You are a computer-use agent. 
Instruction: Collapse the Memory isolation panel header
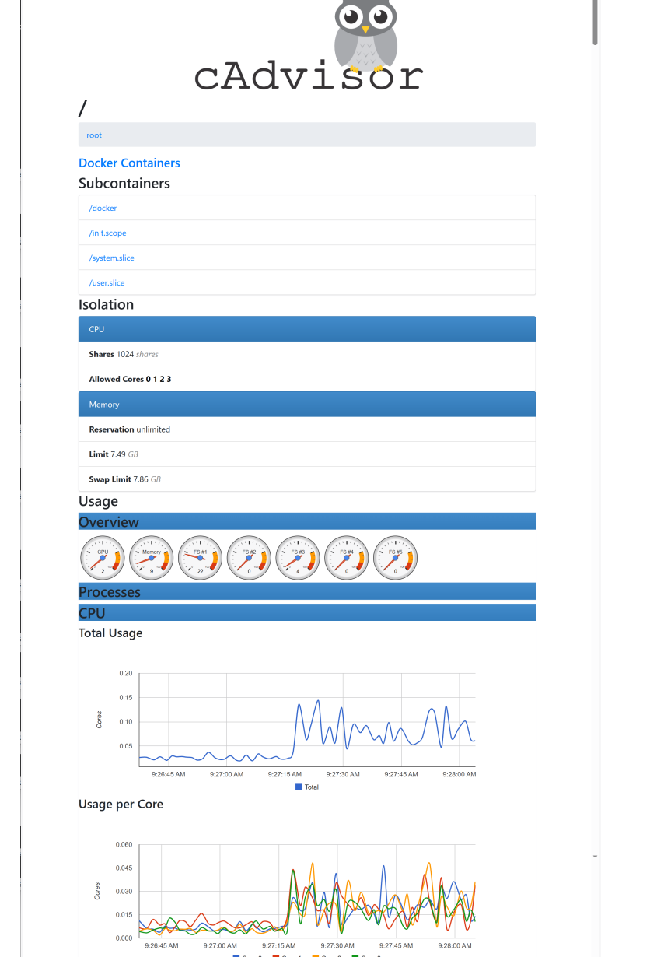[307, 405]
